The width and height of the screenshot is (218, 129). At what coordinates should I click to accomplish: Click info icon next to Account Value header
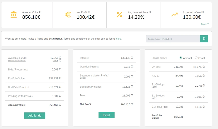point(40,12)
